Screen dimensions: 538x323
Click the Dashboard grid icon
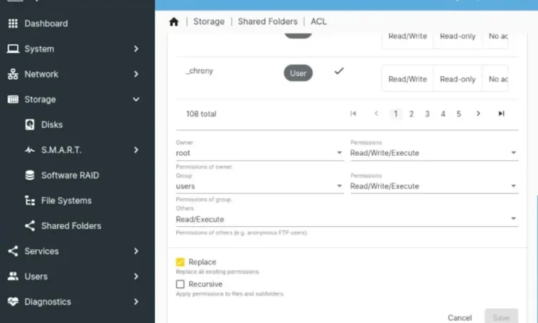[13, 24]
